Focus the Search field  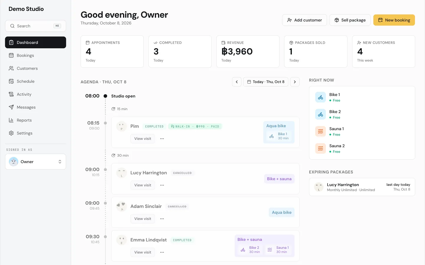35,26
